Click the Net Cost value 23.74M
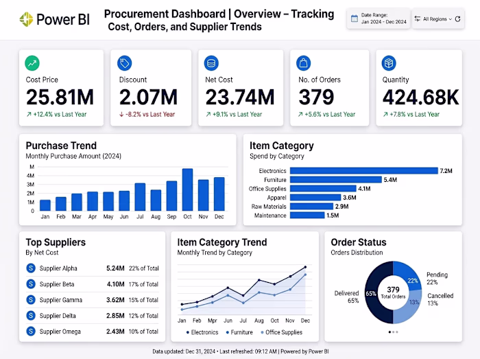This screenshot has width=480, height=359. 240,97
